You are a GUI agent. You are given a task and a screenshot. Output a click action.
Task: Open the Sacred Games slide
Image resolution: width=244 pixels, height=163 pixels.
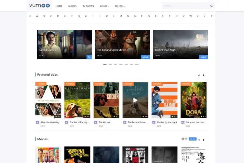[x=64, y=45]
